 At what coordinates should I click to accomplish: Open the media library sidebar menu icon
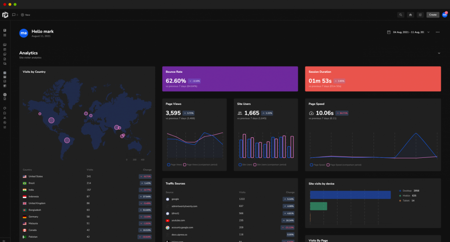(5, 45)
